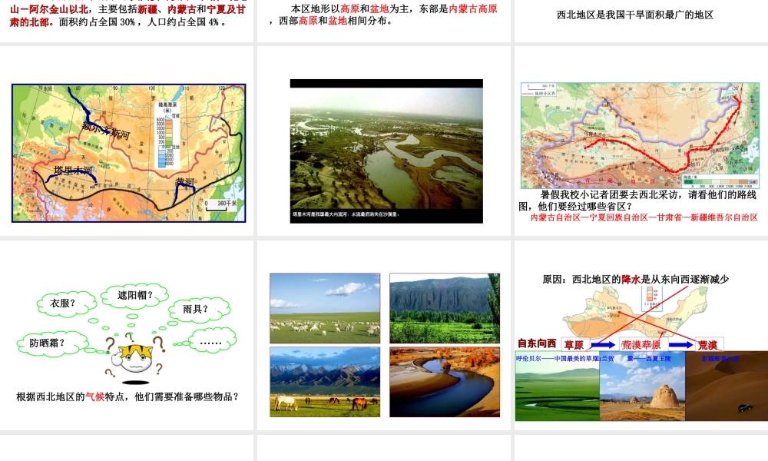The image size is (768, 461).
Task: Click the 黄河 label on the map
Action: coord(185,182)
